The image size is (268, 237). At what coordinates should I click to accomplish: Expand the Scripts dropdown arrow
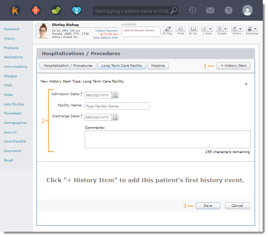tap(226, 29)
